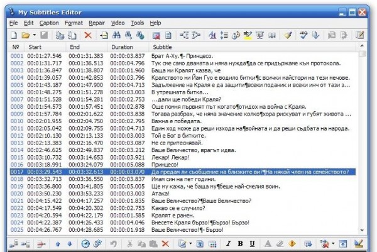Click the Subtitle column header
Image resolution: width=377 pixels, height=252 pixels.
[x=252, y=47]
